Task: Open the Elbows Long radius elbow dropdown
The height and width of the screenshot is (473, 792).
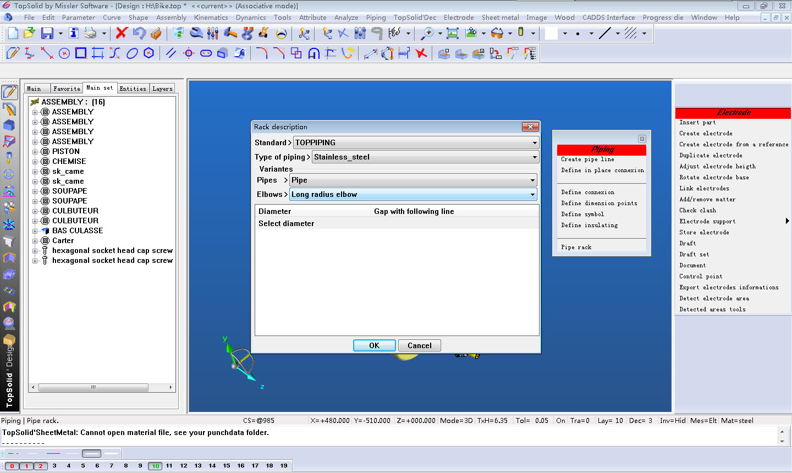Action: coord(413,194)
